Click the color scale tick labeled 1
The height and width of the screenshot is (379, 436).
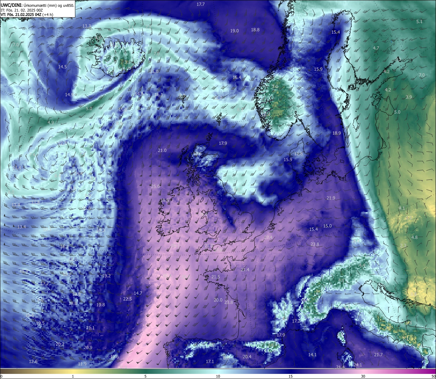[x=73, y=376]
